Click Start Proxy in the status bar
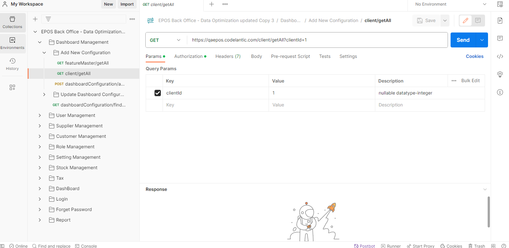The image size is (509, 248). click(421, 246)
